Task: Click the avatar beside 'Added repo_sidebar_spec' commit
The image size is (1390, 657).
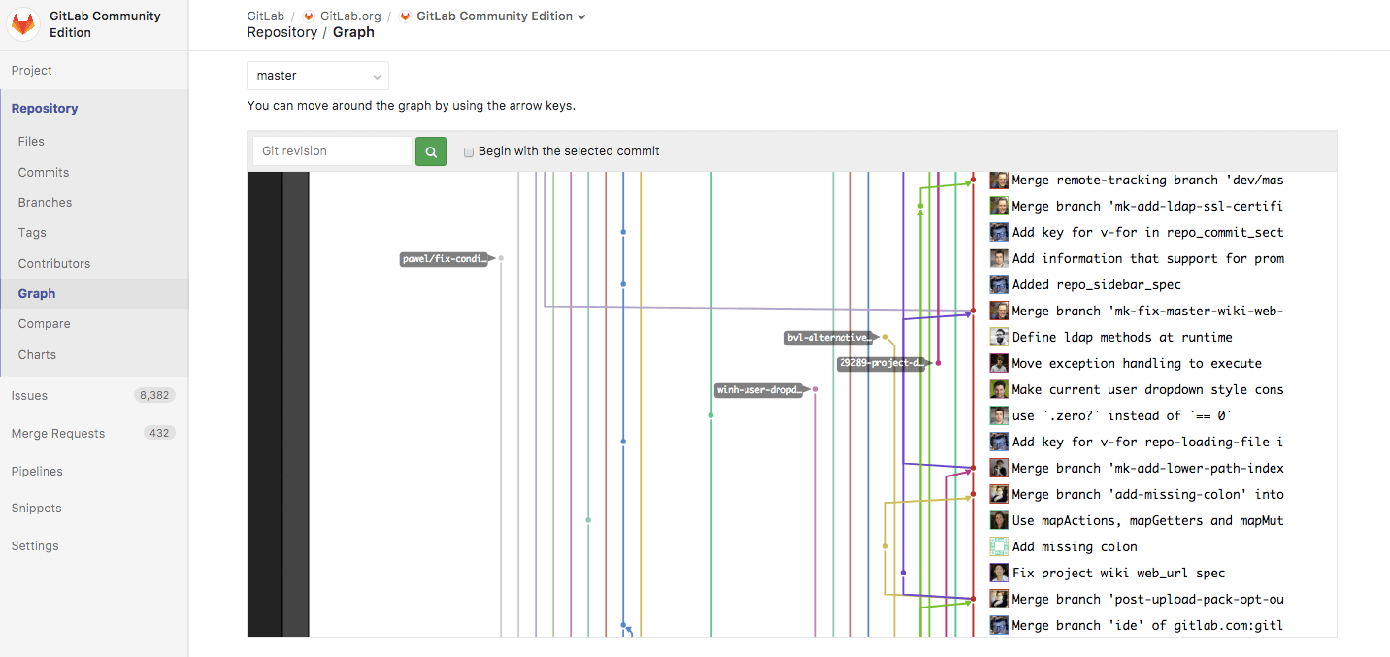Action: (x=999, y=283)
